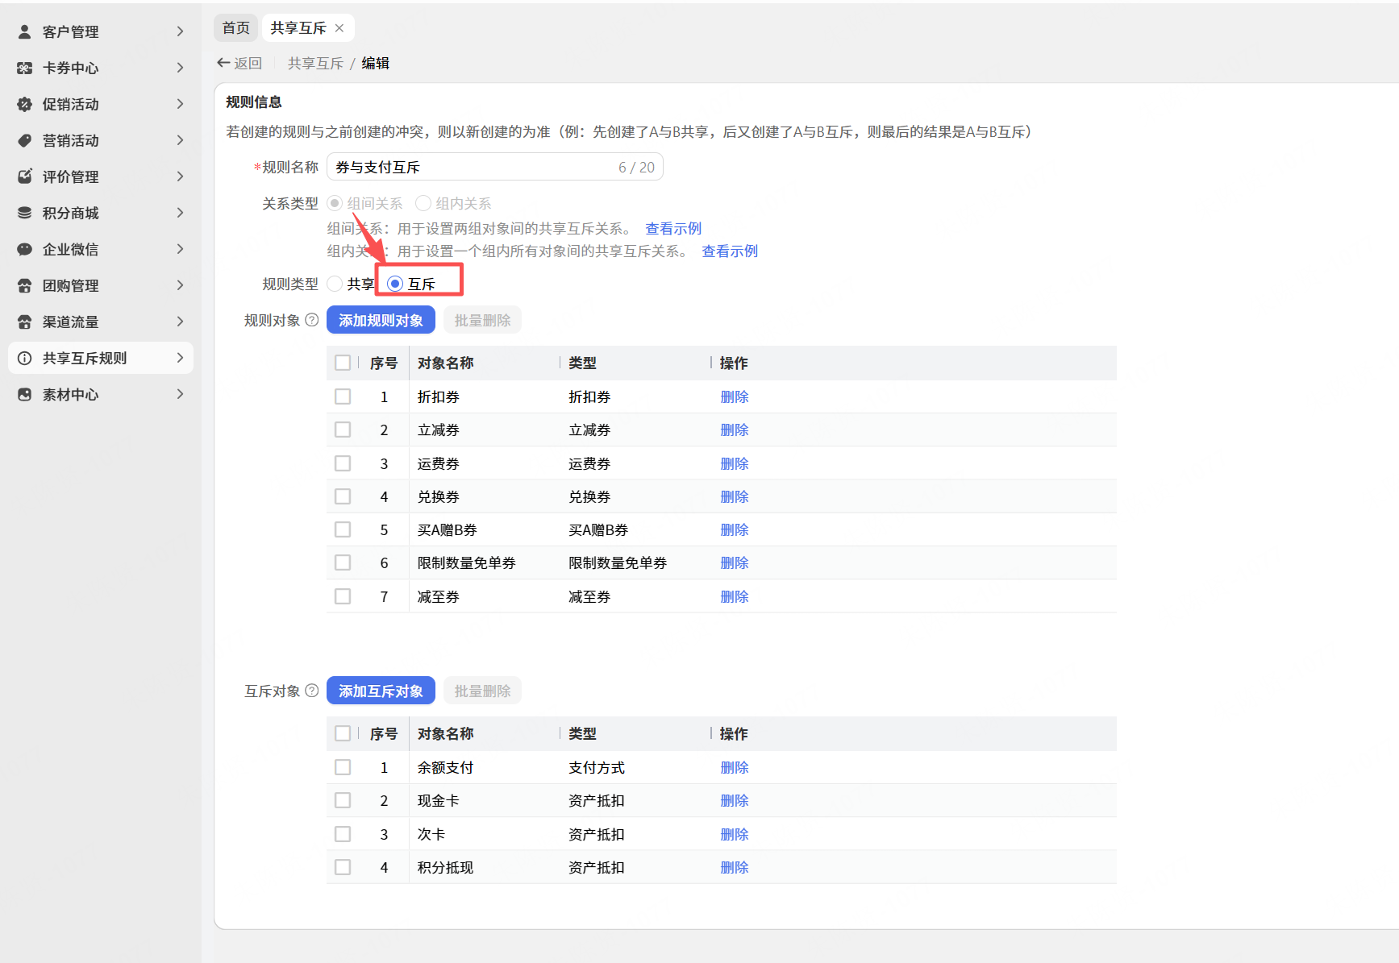Expand the 促销活动 menu chevron
Screen dimensions: 1399x963
tap(180, 104)
